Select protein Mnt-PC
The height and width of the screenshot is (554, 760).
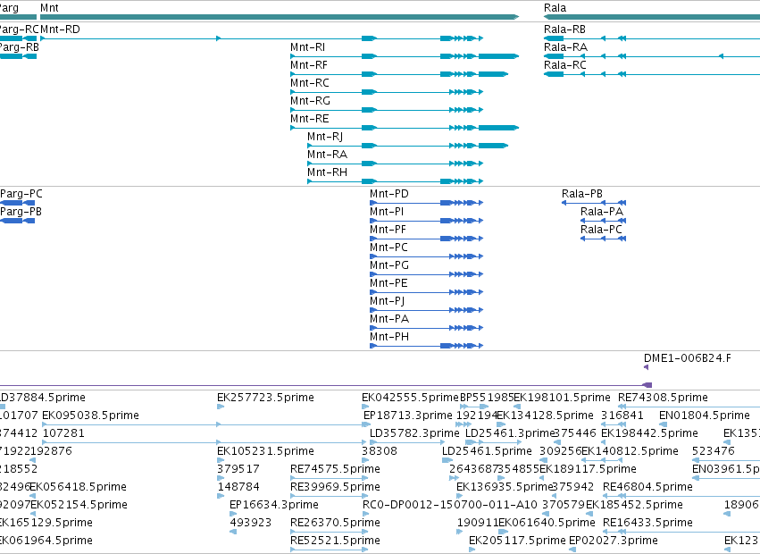pyautogui.click(x=388, y=248)
